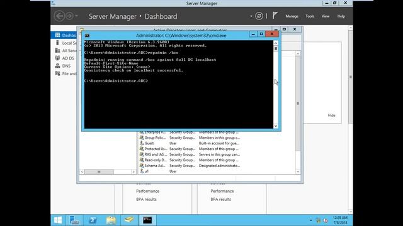
Task: Click the DNS sidebar icon
Action: coord(57,66)
